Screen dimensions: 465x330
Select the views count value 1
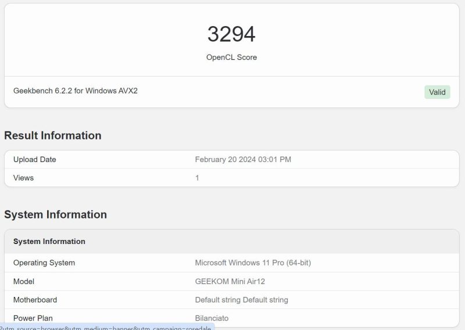tap(197, 178)
